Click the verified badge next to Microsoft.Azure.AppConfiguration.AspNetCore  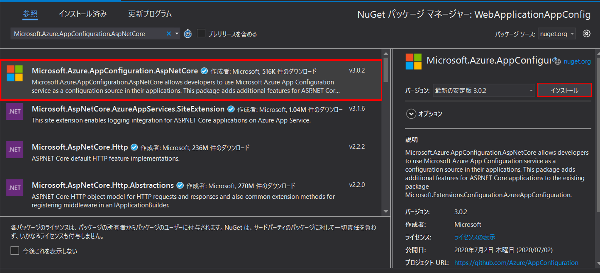click(204, 71)
